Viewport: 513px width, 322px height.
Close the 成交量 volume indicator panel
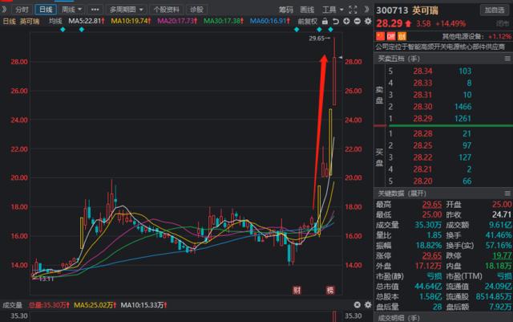click(x=357, y=305)
